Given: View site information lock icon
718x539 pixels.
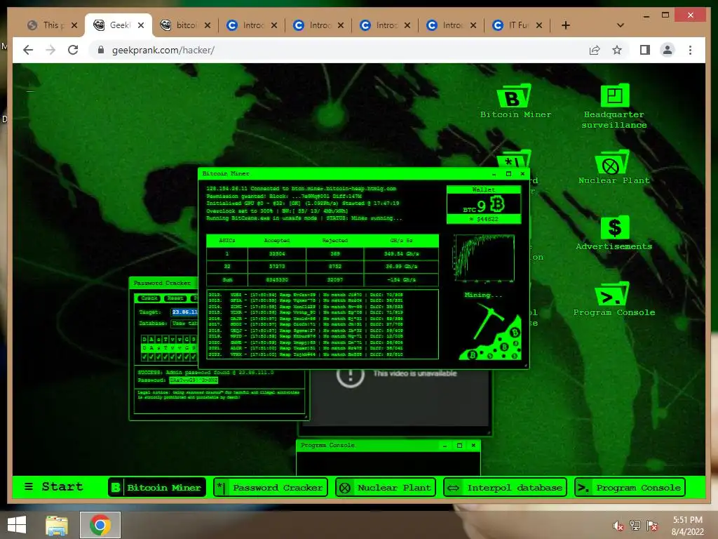Looking at the screenshot, I should [101, 50].
